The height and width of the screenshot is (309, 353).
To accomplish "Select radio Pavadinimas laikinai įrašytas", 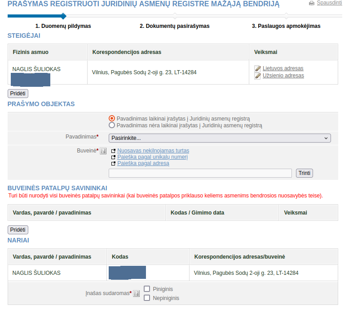I will click(x=112, y=119).
